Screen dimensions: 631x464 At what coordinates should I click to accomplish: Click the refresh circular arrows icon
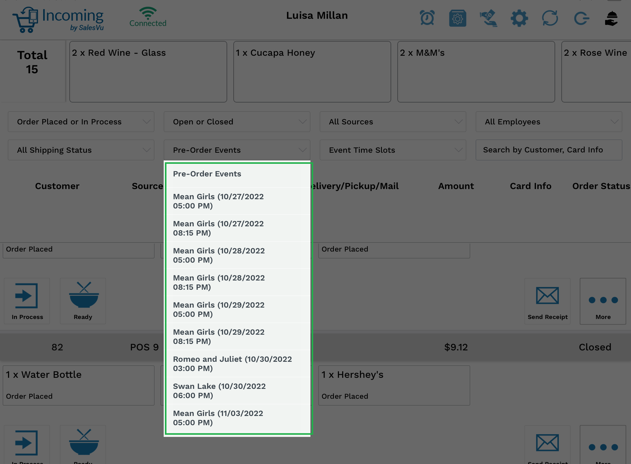pos(550,18)
